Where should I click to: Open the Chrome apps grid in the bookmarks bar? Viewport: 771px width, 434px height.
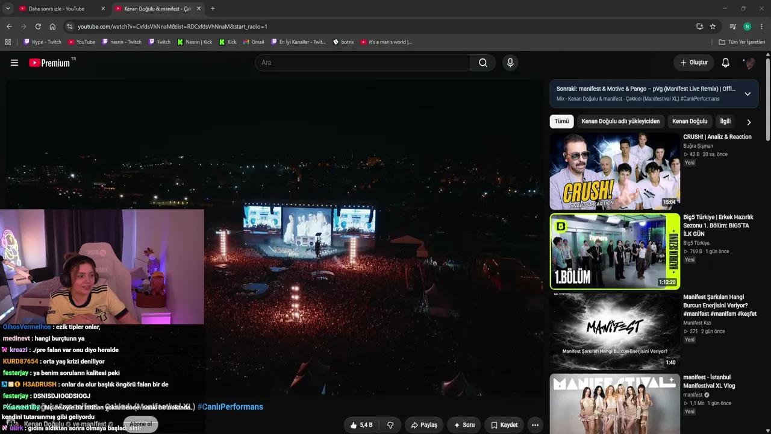point(8,42)
